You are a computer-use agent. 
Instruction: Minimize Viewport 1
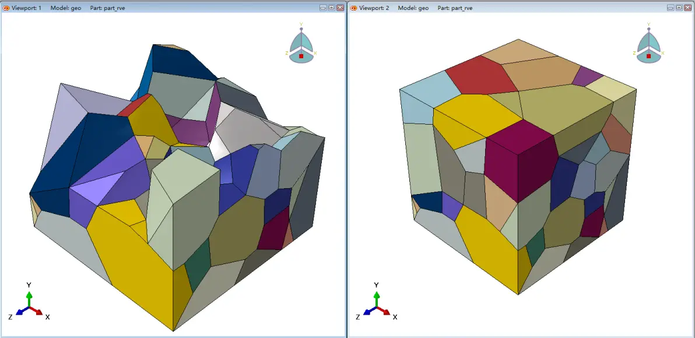pyautogui.click(x=323, y=8)
